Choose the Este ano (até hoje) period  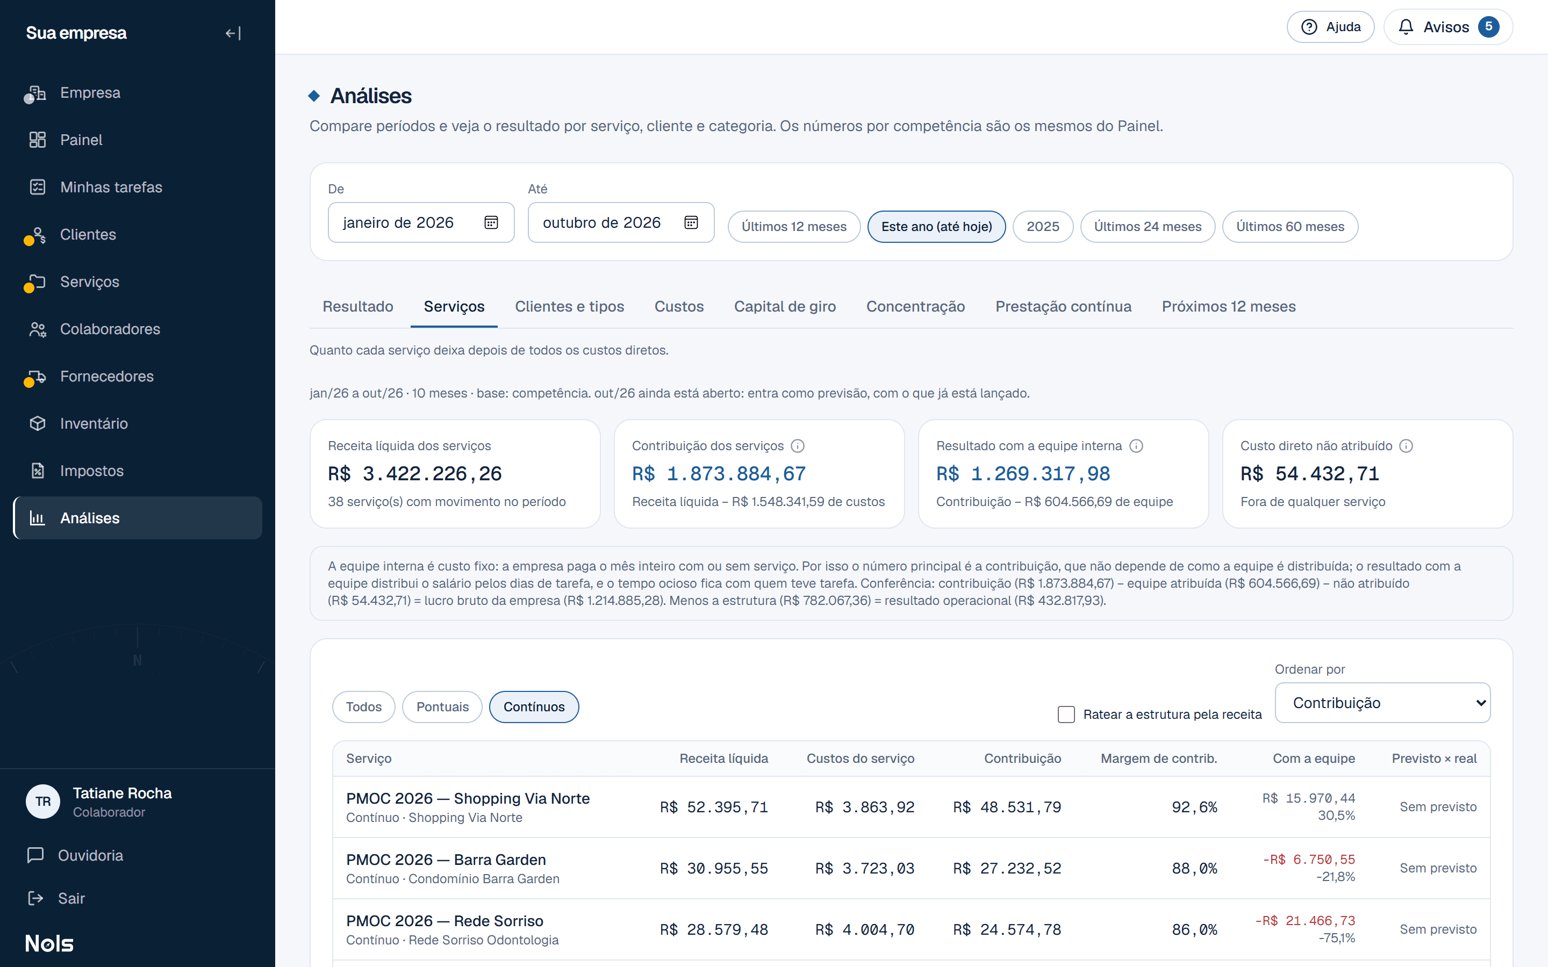pos(936,226)
